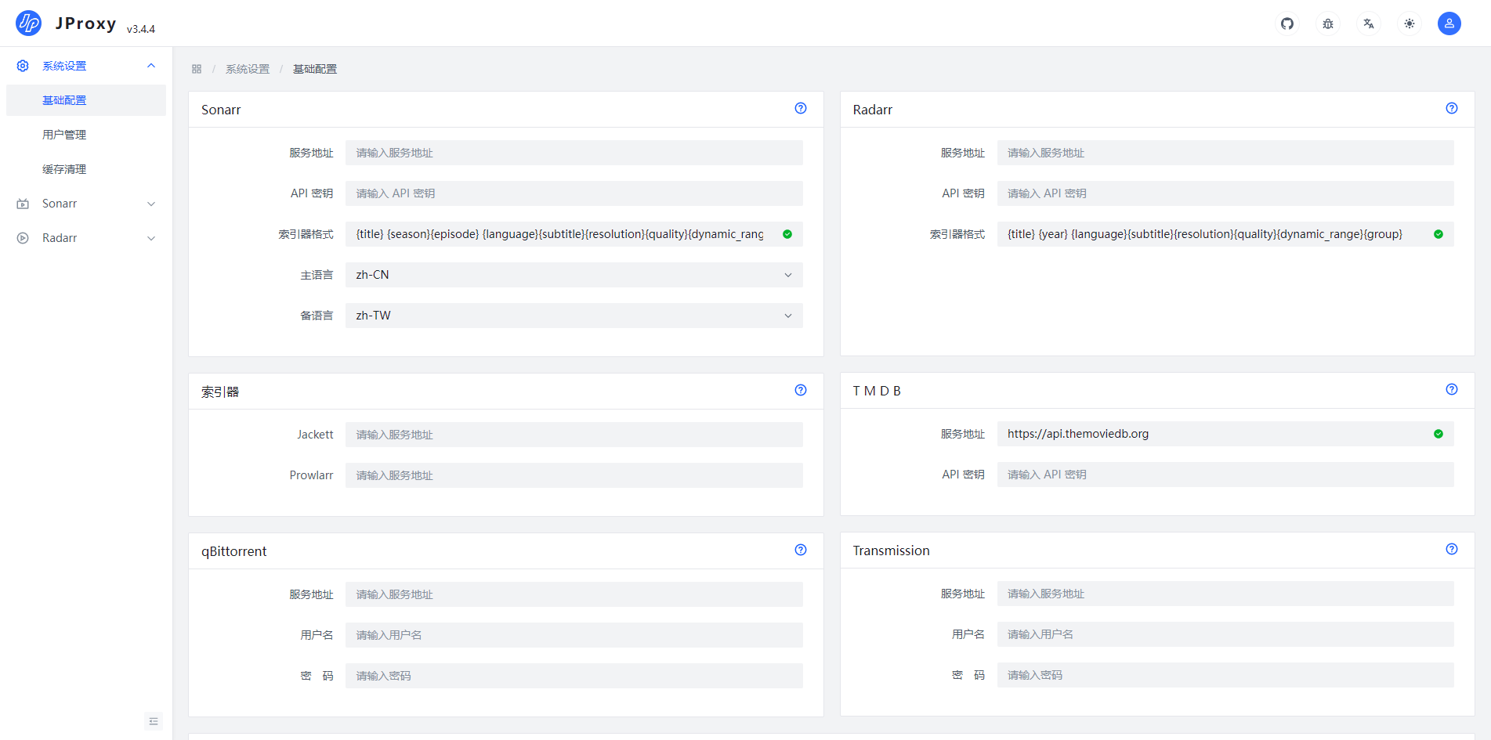Focus the Sonarr API 密钥 input
Viewport: 1491px width, 740px height.
pyautogui.click(x=574, y=193)
